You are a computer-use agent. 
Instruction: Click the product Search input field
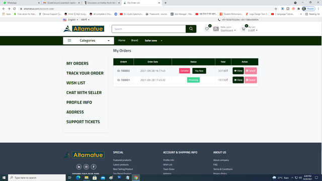(149, 29)
